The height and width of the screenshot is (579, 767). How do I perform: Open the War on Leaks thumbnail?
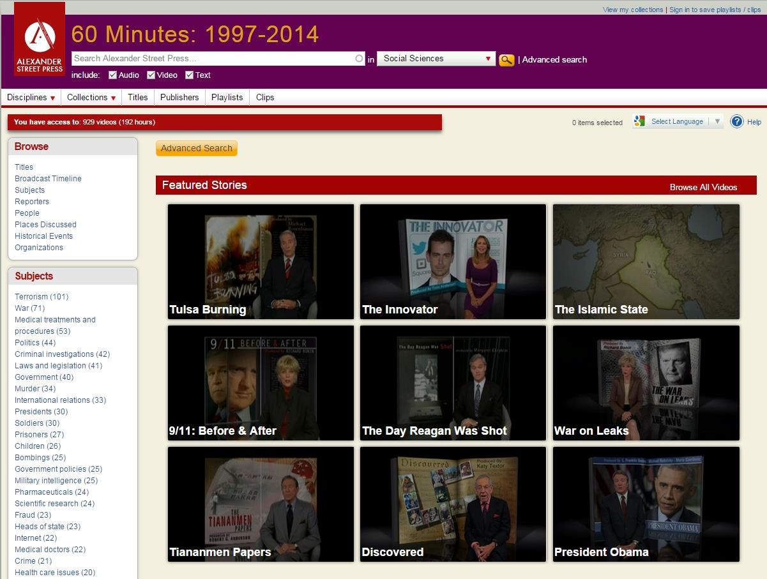[x=646, y=383]
